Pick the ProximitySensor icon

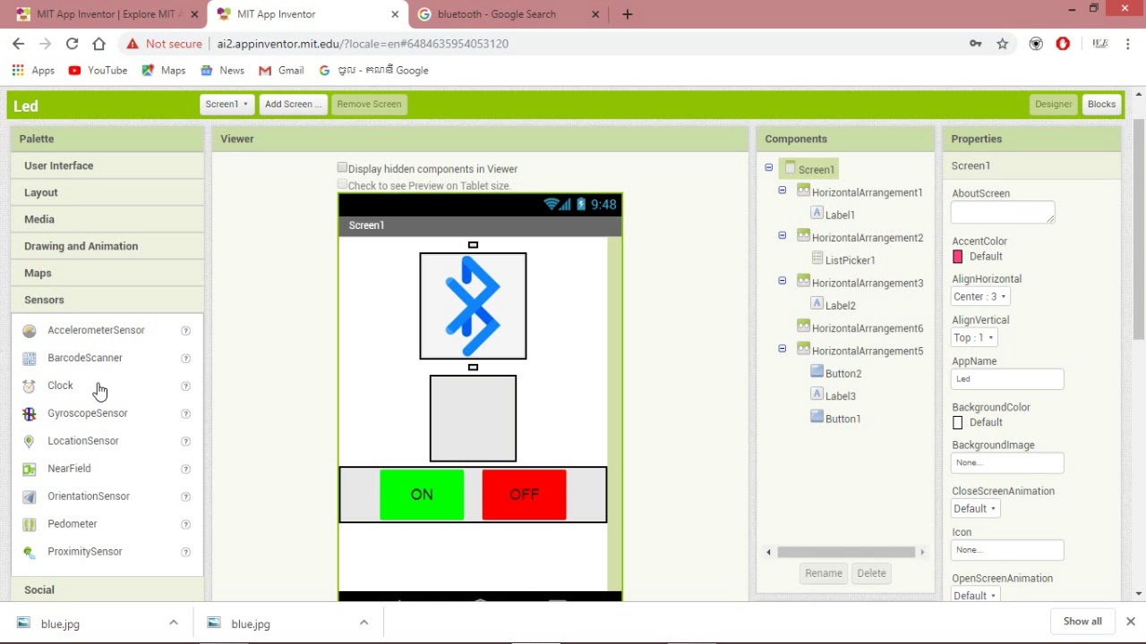(30, 553)
